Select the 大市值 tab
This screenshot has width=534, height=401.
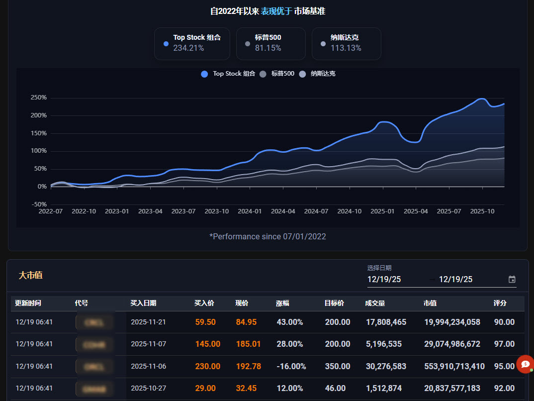pos(30,275)
